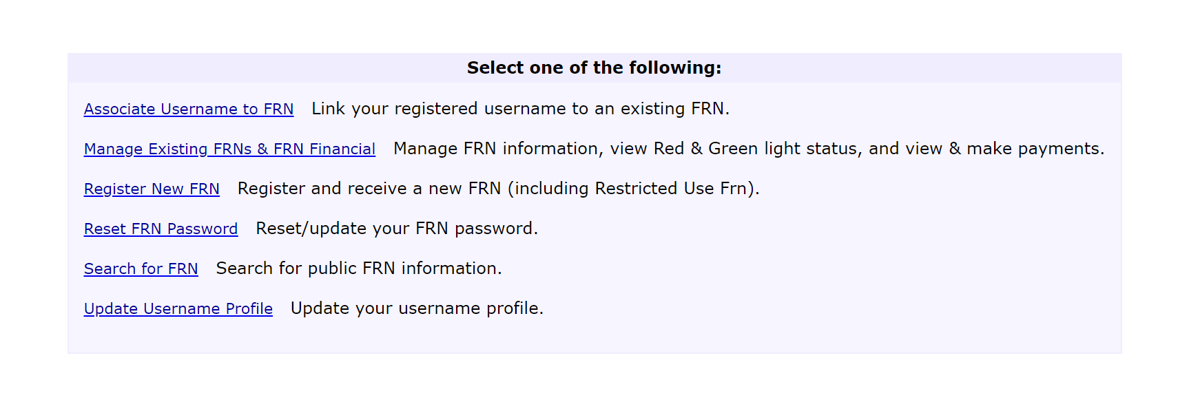Go to Reset FRN Password
This screenshot has height=400, width=1189.
pos(161,229)
